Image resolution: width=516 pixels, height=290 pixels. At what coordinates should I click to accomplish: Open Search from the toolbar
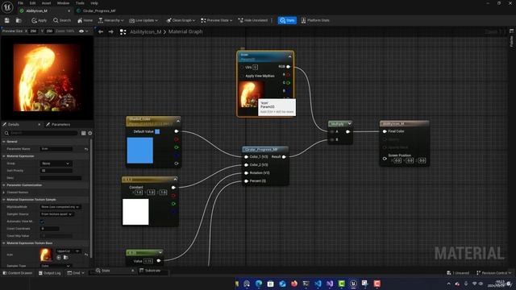[62, 20]
